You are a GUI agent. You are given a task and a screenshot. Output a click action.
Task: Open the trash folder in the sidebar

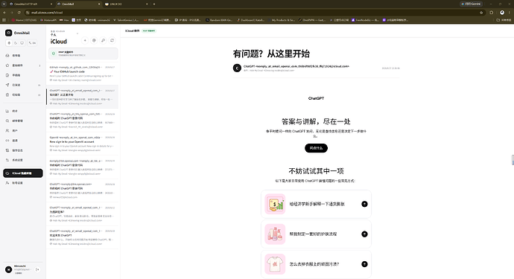23,94
